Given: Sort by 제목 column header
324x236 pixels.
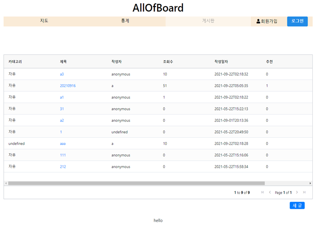Looking at the screenshot, I should point(63,62).
